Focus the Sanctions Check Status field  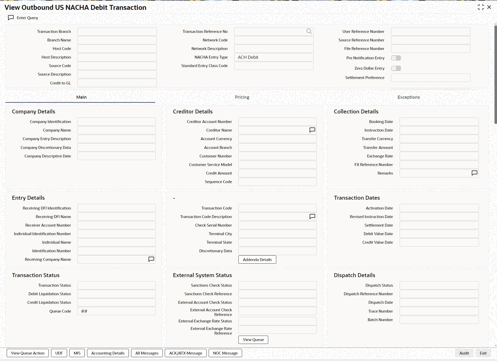[x=278, y=285]
